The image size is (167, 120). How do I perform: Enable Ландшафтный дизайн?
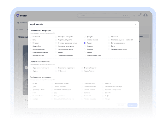coord(52,83)
